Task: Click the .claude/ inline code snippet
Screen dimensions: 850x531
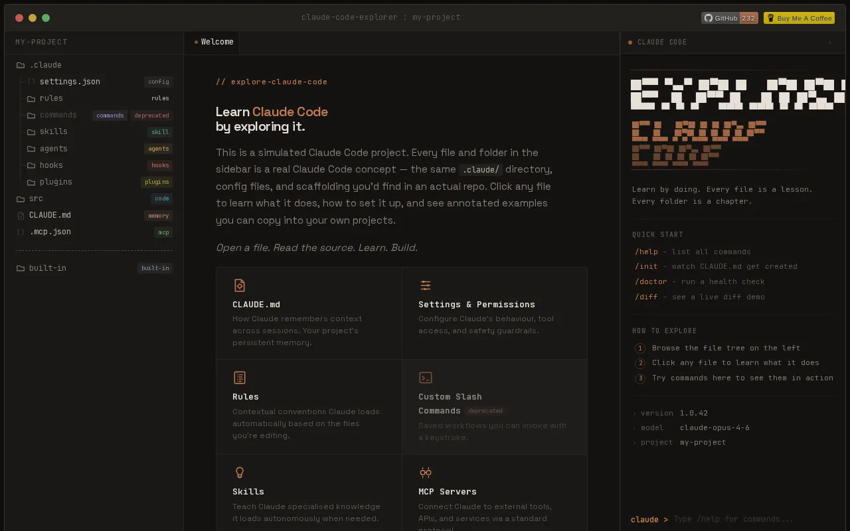Action: (481, 169)
